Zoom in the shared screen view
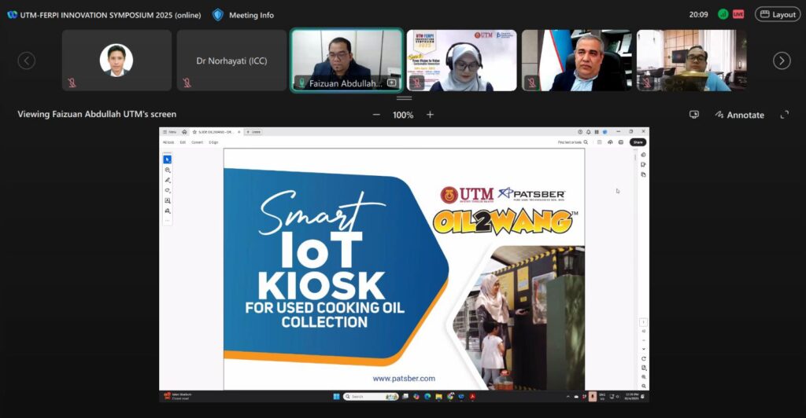 (x=431, y=115)
